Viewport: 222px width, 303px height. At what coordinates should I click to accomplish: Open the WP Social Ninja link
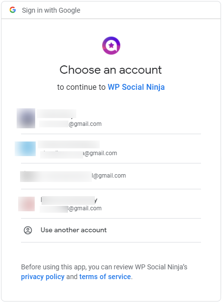click(136, 87)
